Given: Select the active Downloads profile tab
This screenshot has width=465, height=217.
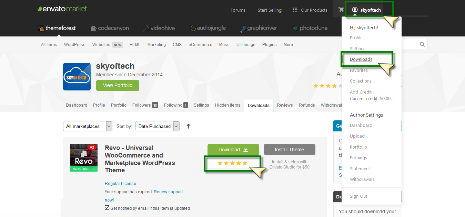Looking at the screenshot, I should click(259, 106).
